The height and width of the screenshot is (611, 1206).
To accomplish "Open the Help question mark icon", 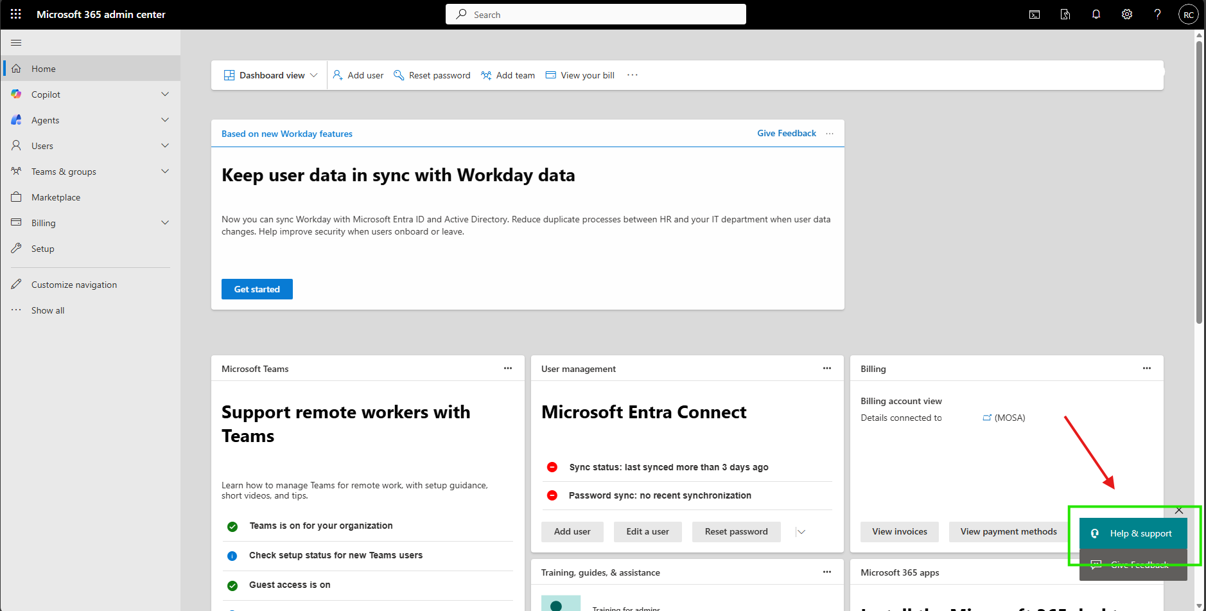I will pyautogui.click(x=1158, y=14).
